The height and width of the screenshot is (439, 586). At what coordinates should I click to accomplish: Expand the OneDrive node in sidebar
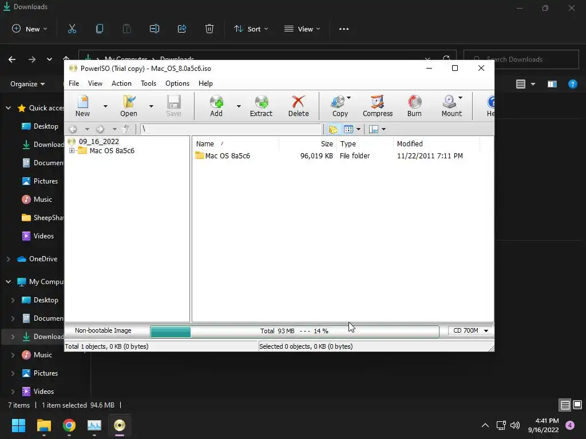(x=8, y=259)
